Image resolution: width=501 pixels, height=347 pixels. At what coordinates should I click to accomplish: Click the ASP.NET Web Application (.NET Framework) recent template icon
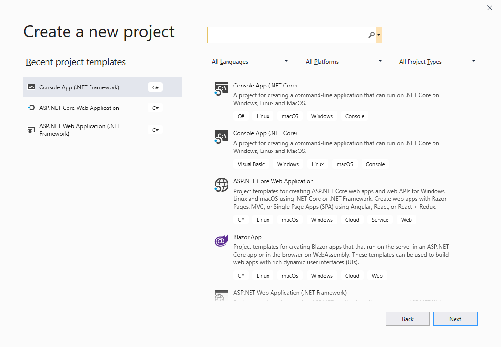(31, 130)
